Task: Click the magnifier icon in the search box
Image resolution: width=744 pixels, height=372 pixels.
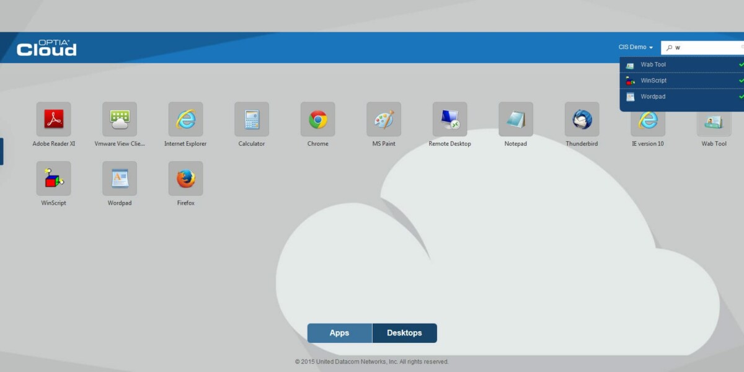Action: point(669,48)
